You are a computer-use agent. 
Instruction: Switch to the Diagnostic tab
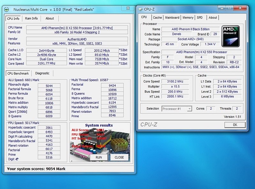(42, 73)
